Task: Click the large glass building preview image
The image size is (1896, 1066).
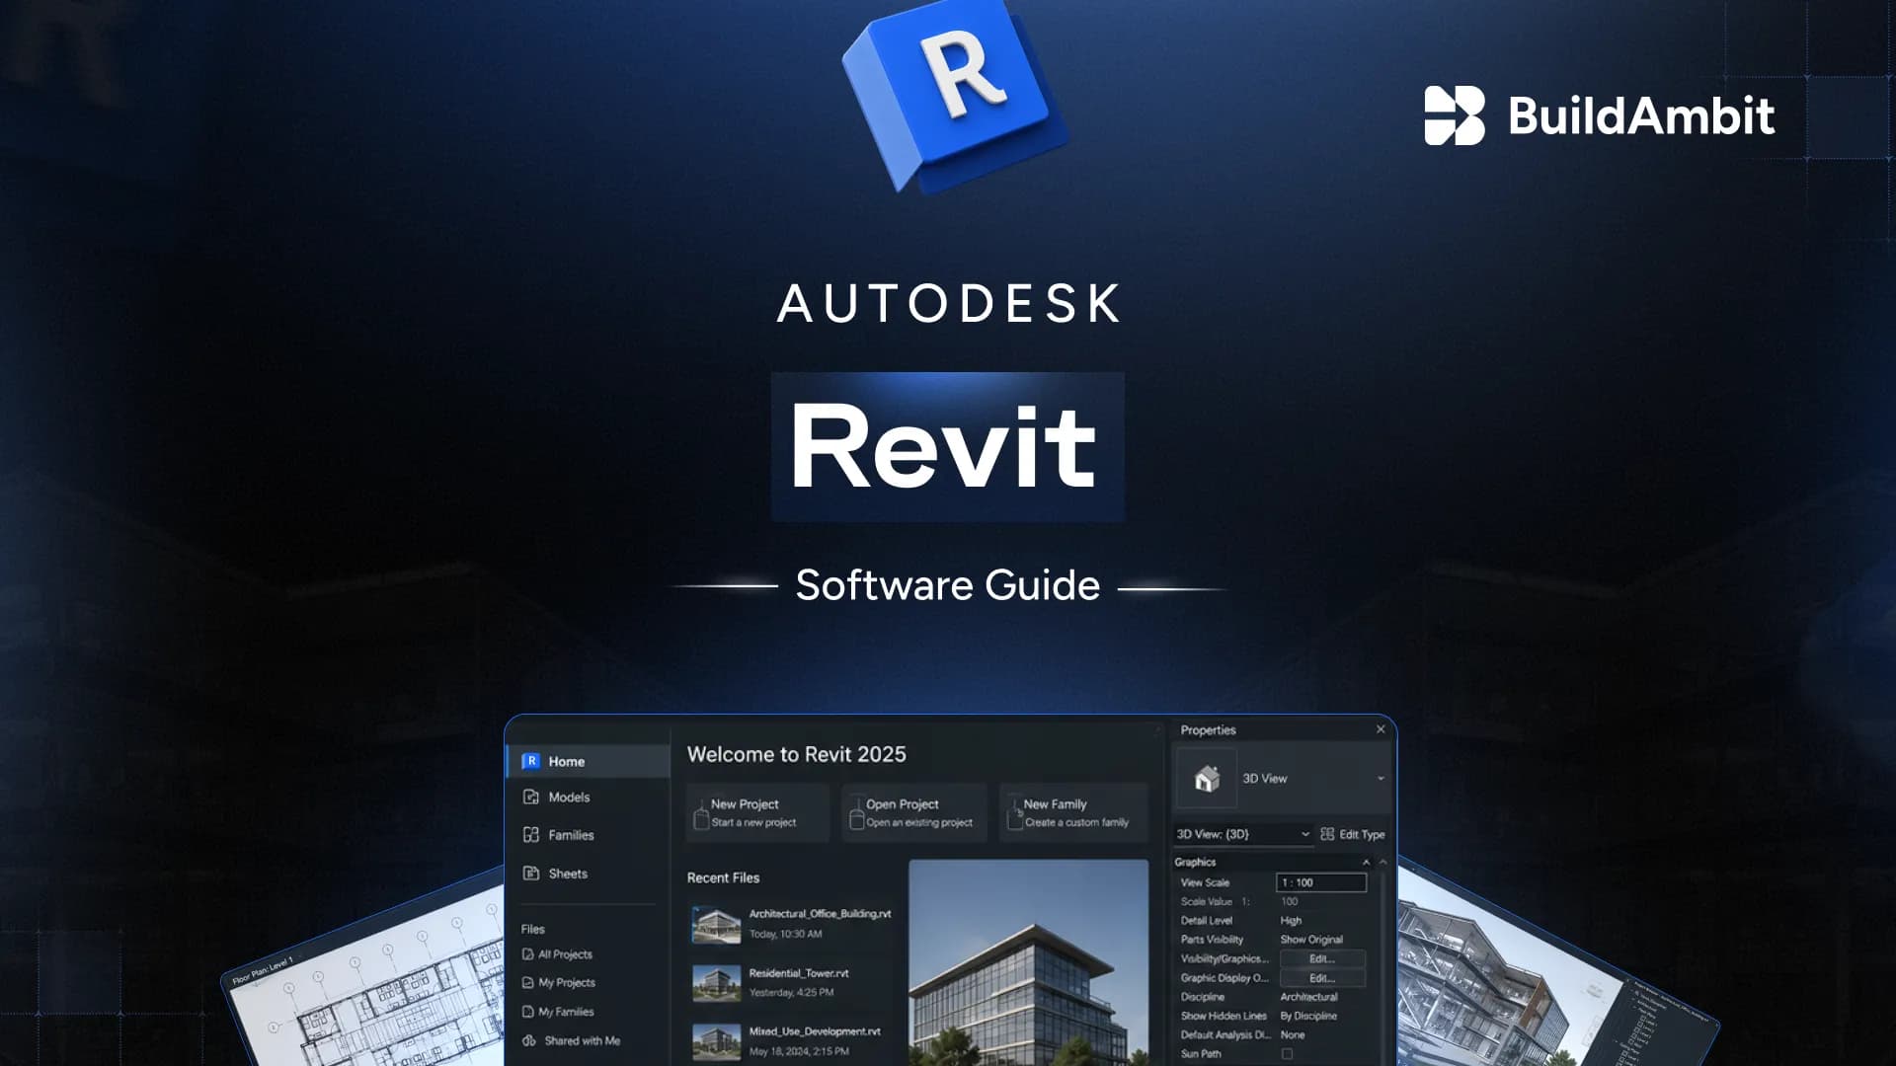Action: [x=1028, y=962]
